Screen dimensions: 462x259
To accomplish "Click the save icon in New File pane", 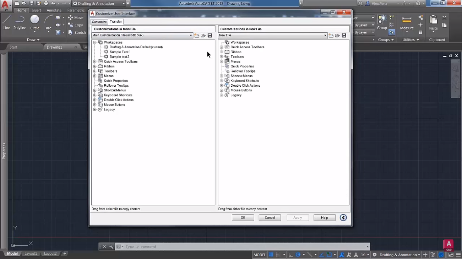I will tap(344, 35).
